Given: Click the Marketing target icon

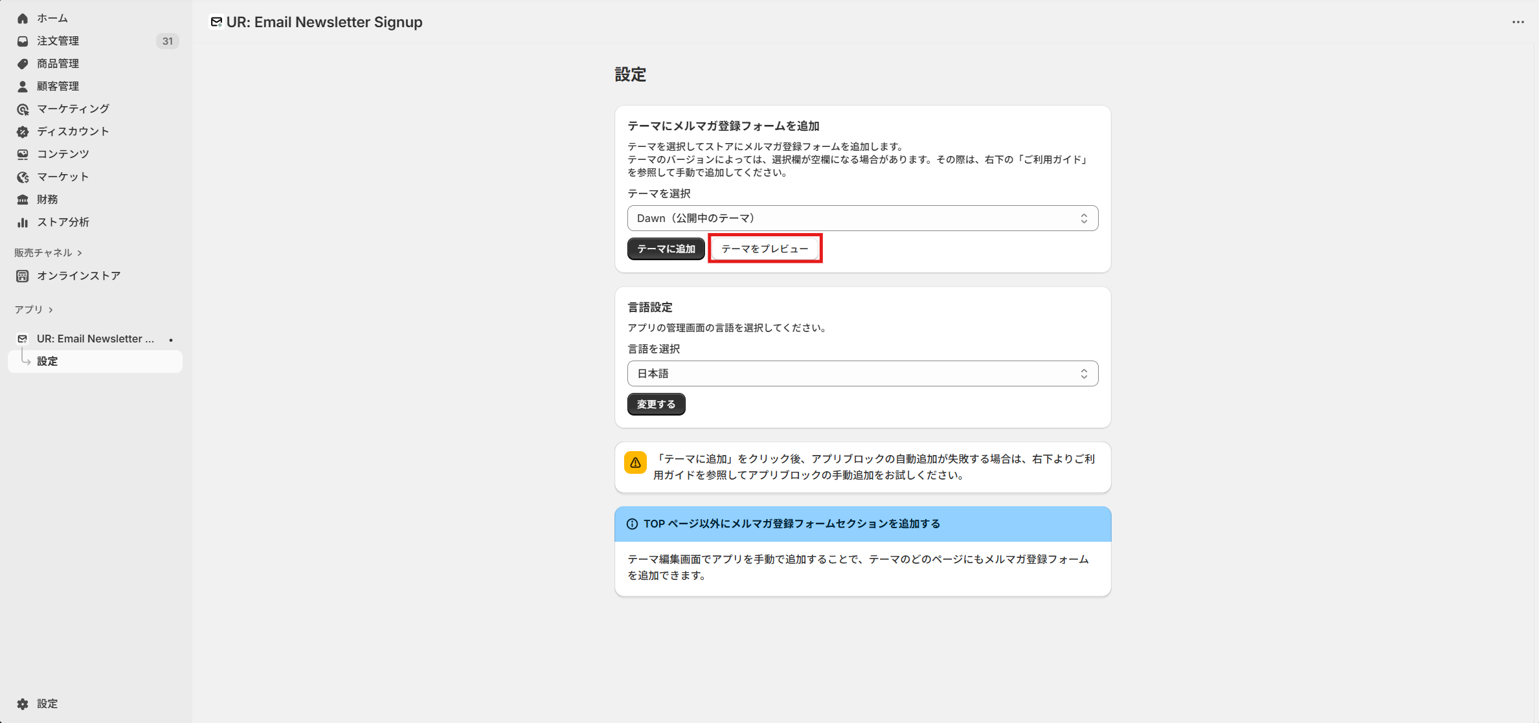Looking at the screenshot, I should point(23,109).
